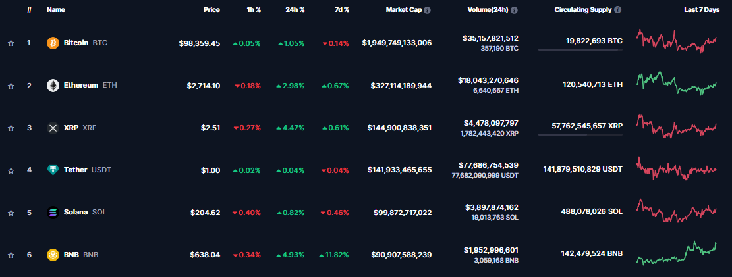Click the Bitcoin logo icon
The height and width of the screenshot is (277, 732).
click(53, 43)
